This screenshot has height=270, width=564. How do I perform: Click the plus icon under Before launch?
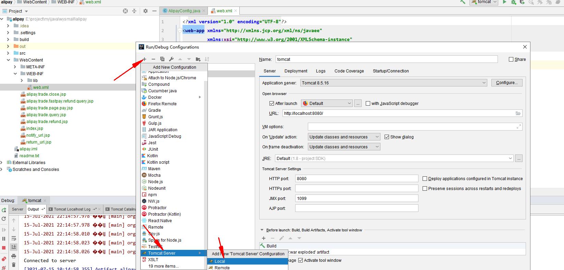[264, 238]
